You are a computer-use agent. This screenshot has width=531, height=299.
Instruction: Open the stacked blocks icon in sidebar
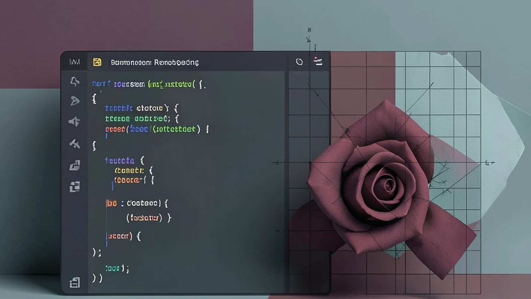point(75,187)
